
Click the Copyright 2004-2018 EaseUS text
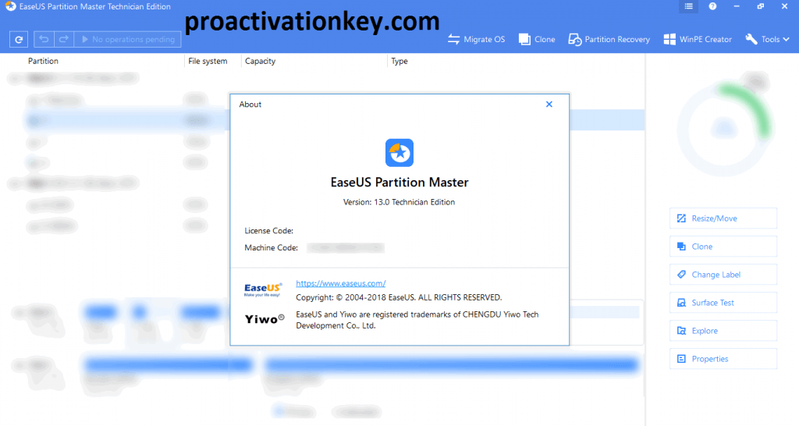(399, 297)
